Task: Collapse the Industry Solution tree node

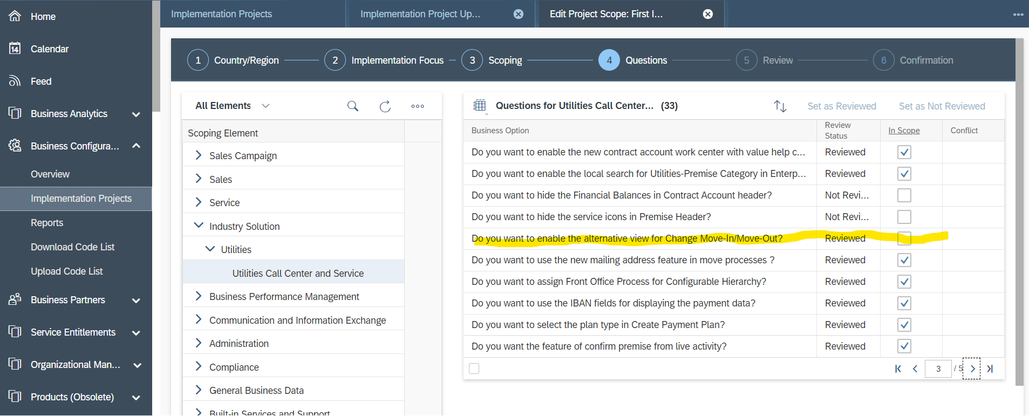Action: [x=198, y=226]
